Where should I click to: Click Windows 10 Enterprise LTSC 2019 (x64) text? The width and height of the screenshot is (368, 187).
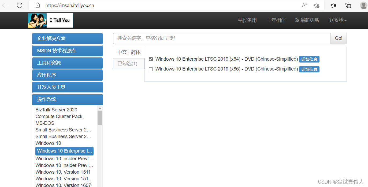(x=227, y=59)
